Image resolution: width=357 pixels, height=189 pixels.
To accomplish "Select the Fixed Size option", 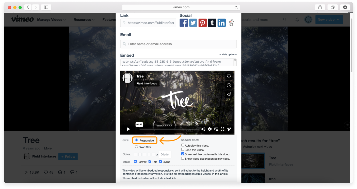I will point(136,147).
